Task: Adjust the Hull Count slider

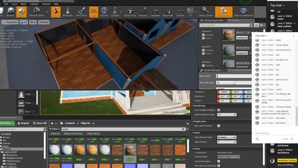Action: [x=234, y=76]
